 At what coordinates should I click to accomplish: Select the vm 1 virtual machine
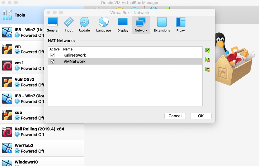22,66
